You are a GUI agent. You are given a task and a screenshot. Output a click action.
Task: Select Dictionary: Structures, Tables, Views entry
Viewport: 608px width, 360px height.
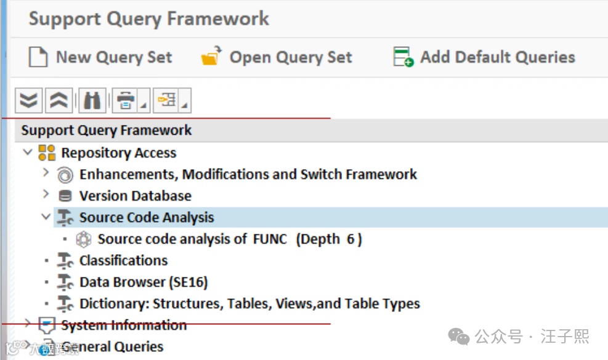249,303
